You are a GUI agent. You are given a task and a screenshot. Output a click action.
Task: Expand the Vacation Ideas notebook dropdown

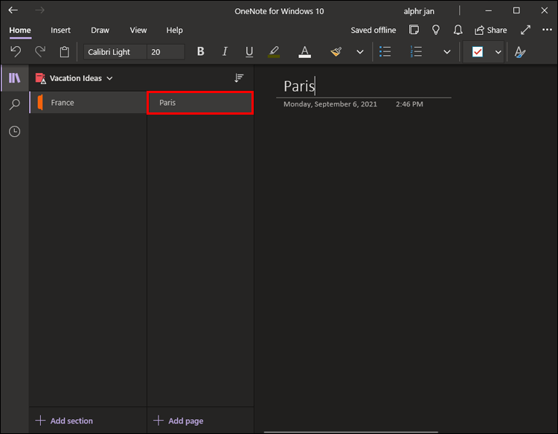pyautogui.click(x=109, y=78)
